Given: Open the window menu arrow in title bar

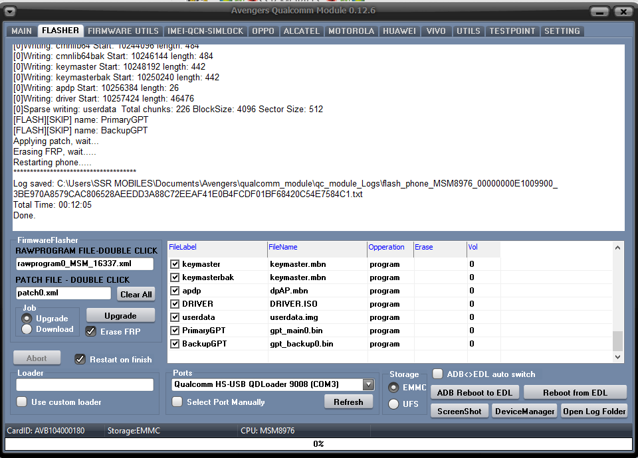Looking at the screenshot, I should pyautogui.click(x=10, y=11).
